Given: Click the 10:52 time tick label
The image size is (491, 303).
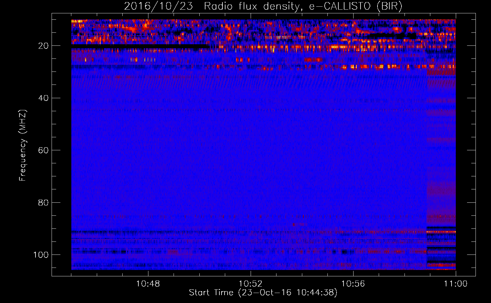Looking at the screenshot, I should (251, 284).
